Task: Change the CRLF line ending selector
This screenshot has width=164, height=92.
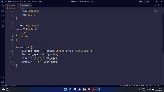Action: pyautogui.click(x=142, y=86)
